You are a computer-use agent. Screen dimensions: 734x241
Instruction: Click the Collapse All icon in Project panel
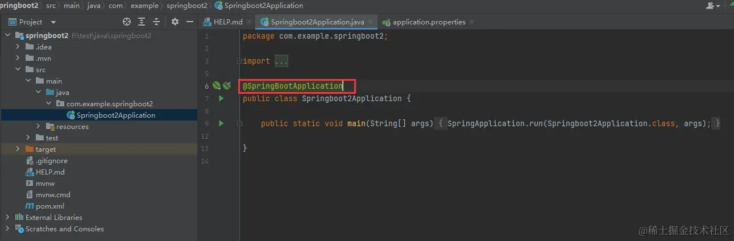(x=156, y=22)
